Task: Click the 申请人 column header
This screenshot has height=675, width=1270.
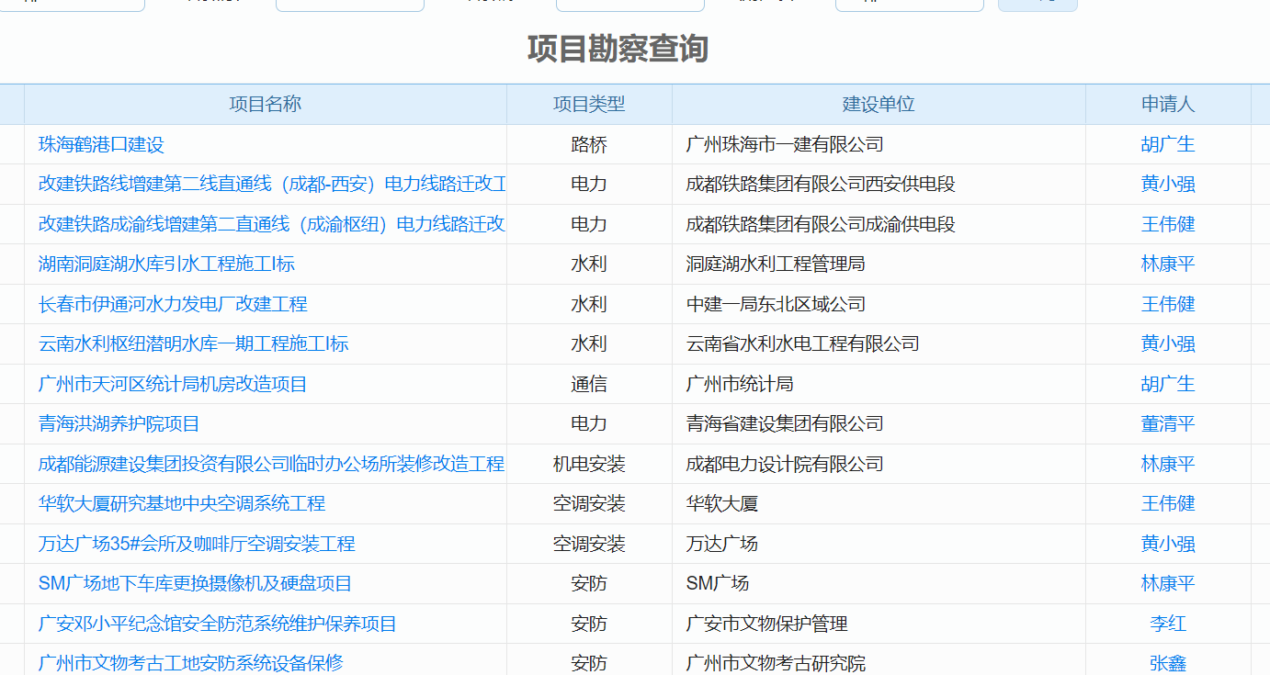Action: [1167, 104]
